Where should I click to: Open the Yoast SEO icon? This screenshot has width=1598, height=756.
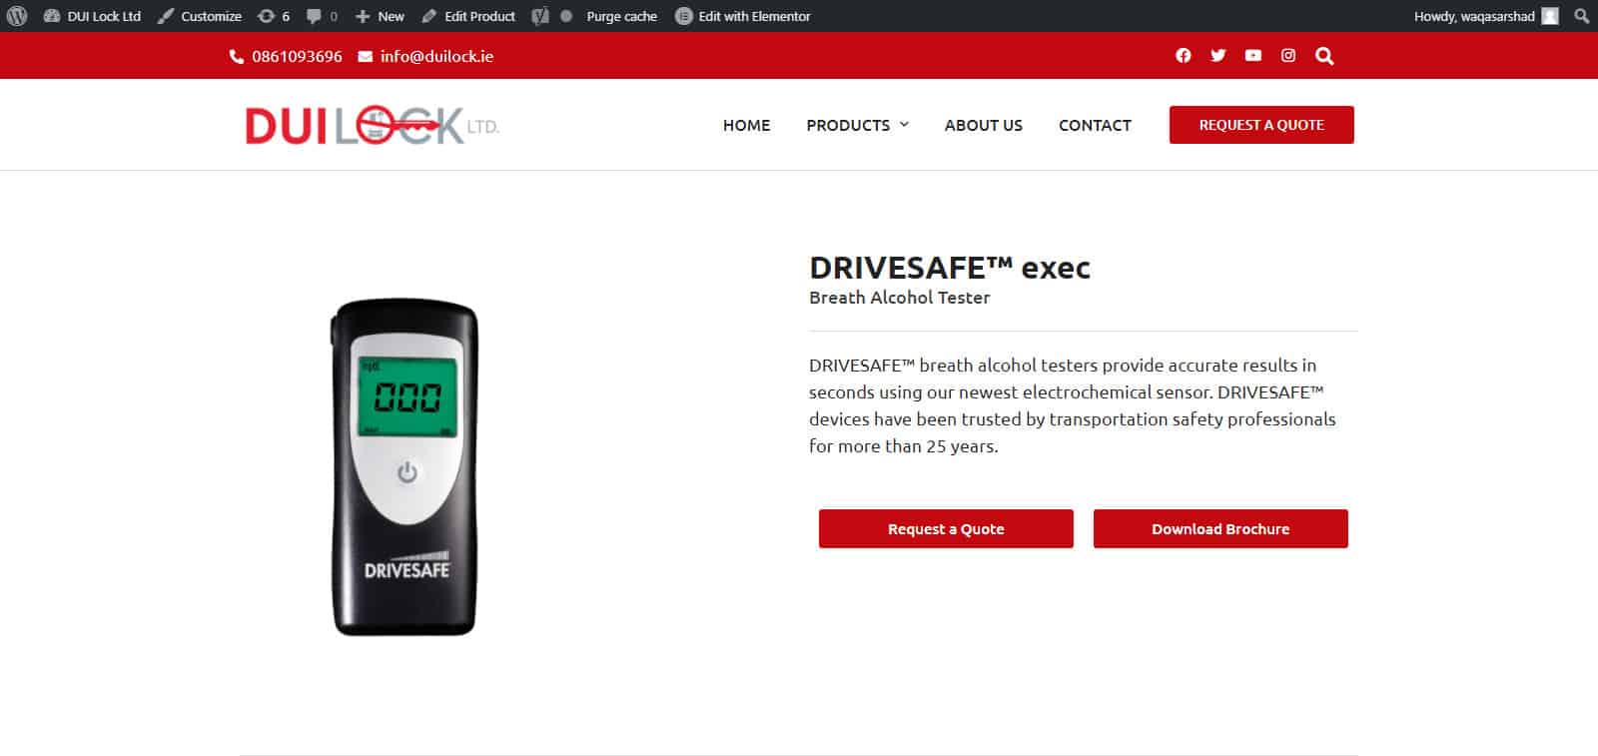tap(540, 16)
